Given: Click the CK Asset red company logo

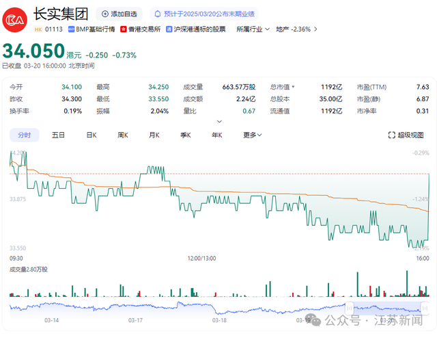Looking at the screenshot, I should click(15, 20).
